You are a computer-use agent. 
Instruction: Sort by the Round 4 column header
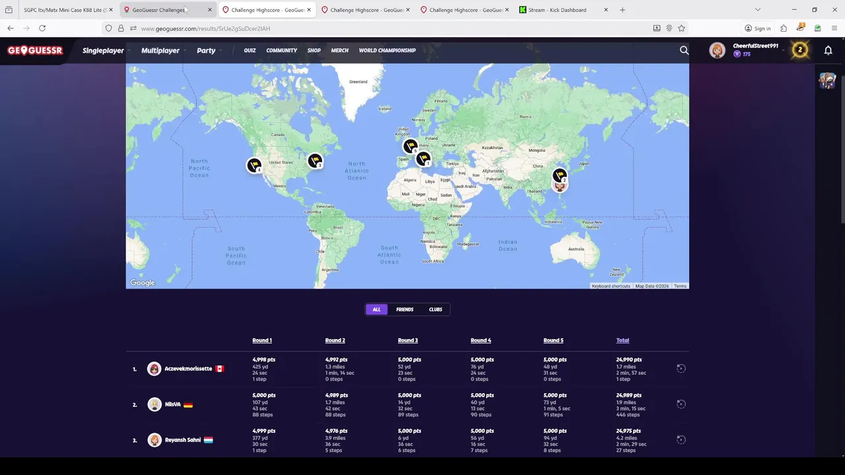481,340
